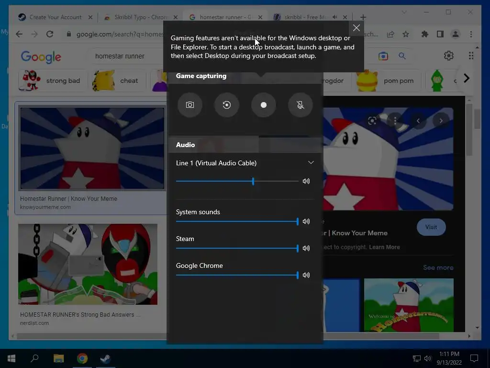Image resolution: width=490 pixels, height=368 pixels.
Task: Search by image with Google Lens icon
Action: click(383, 57)
